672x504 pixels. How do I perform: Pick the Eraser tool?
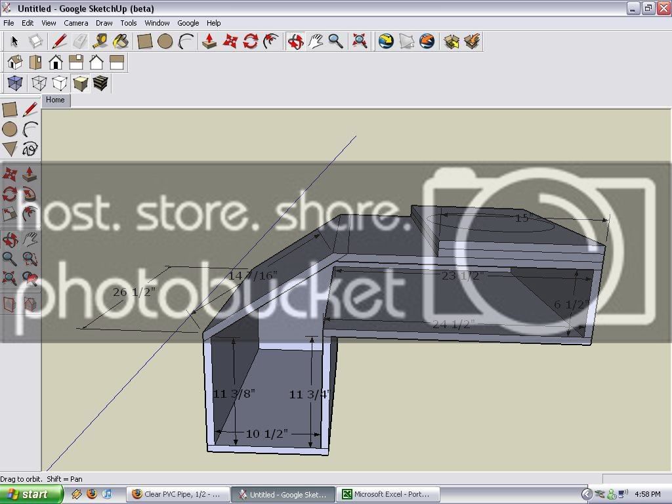(x=80, y=41)
